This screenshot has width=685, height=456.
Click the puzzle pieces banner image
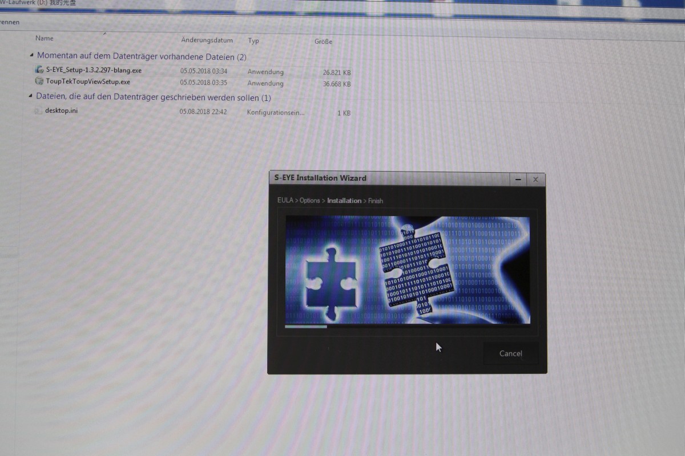[x=407, y=269]
